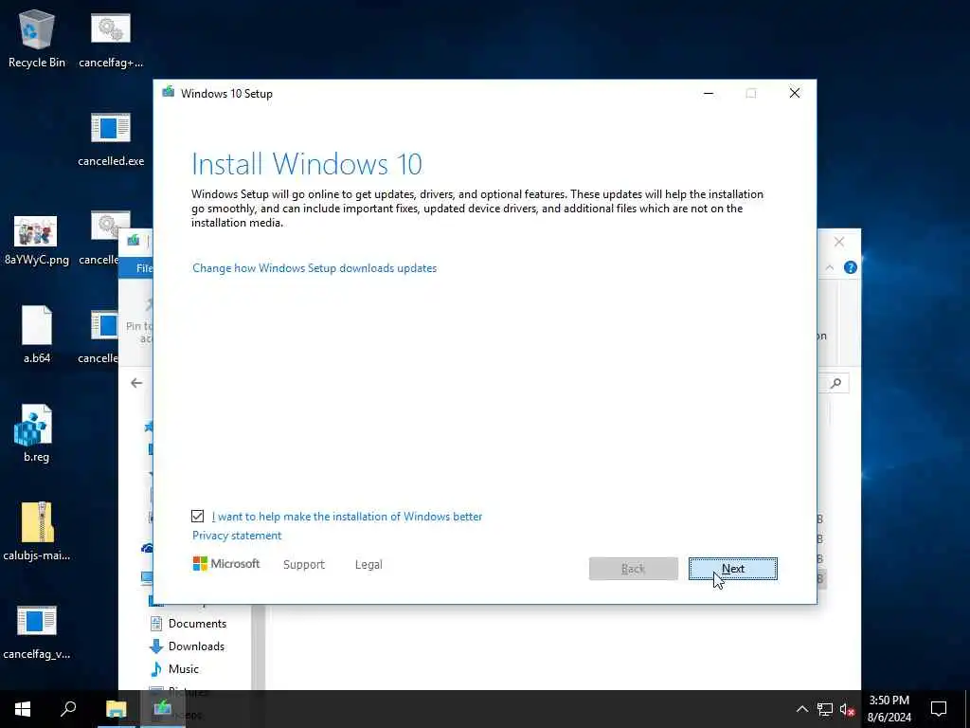Select the cancelfag+... desktop icon
This screenshot has height=728, width=970.
[111, 40]
